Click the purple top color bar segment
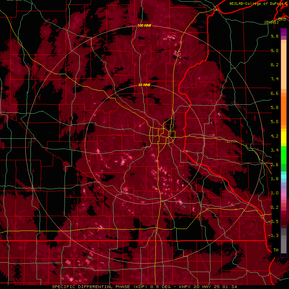Viewport: 289px width, 289px height. click(284, 32)
